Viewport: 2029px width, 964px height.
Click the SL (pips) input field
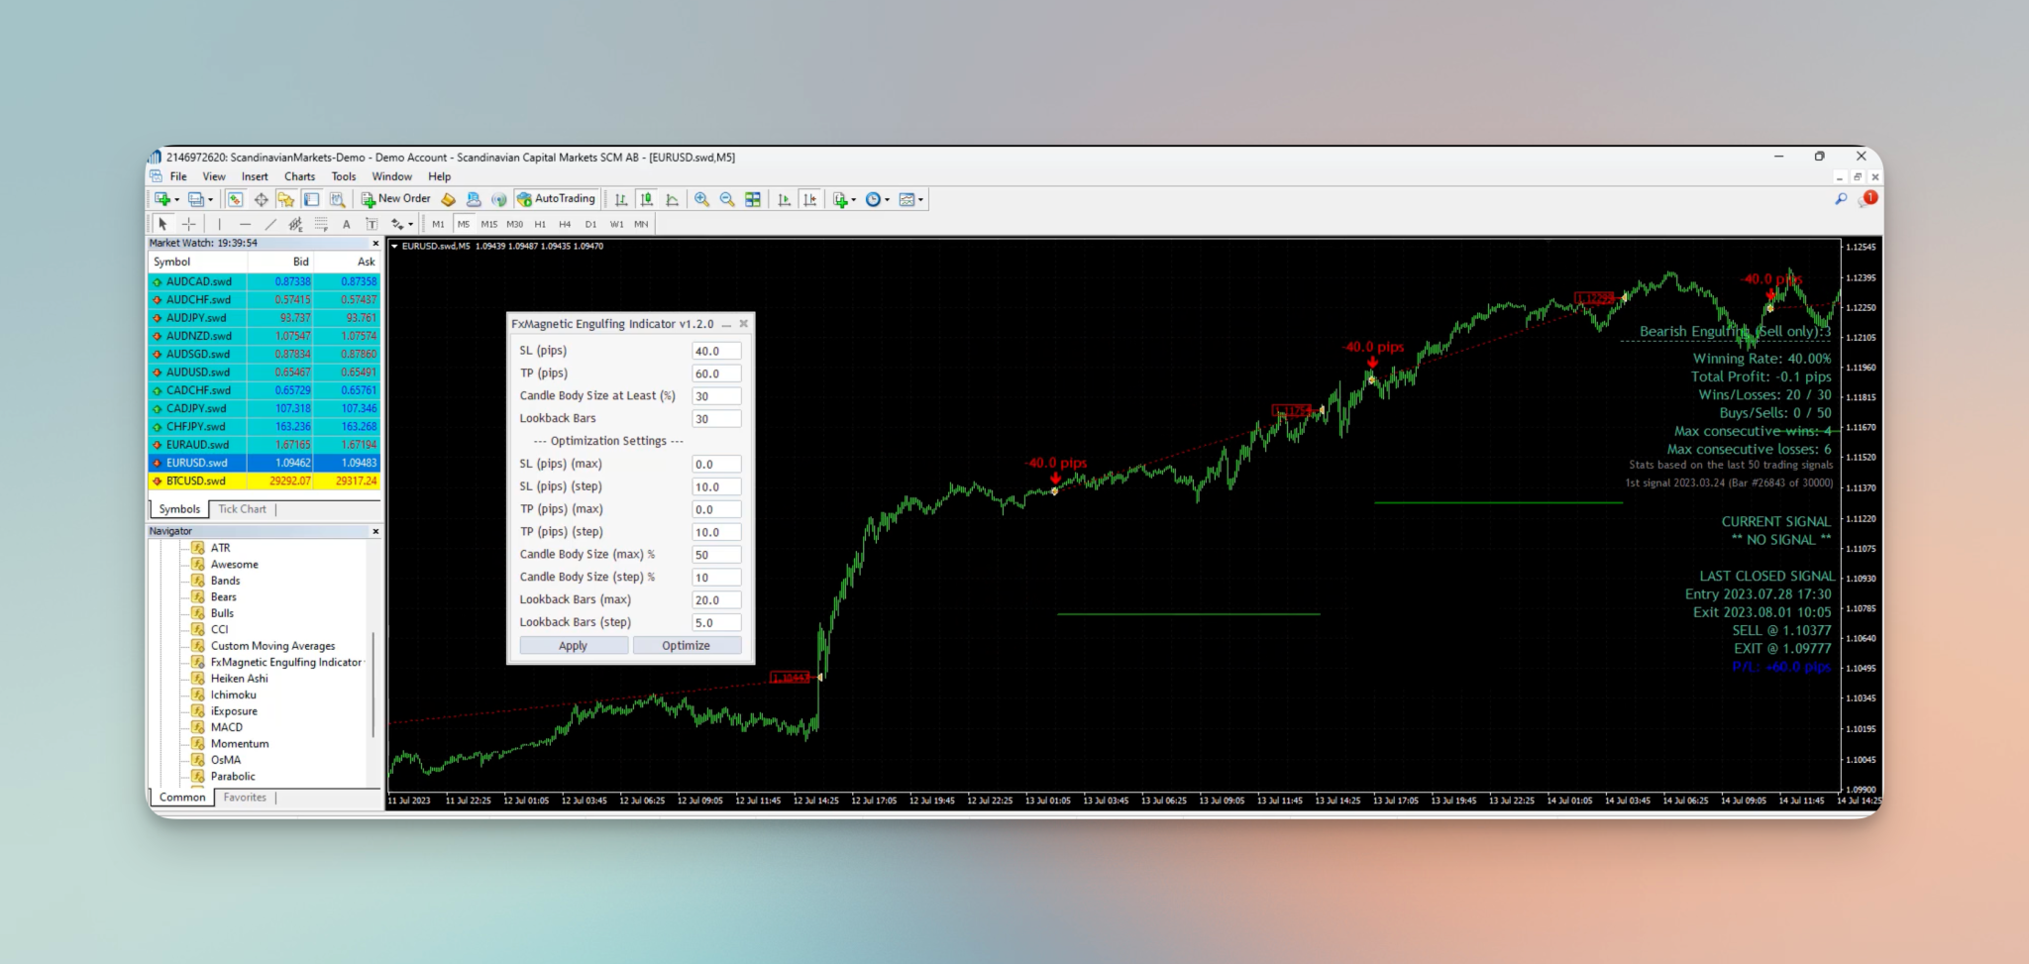pos(715,350)
